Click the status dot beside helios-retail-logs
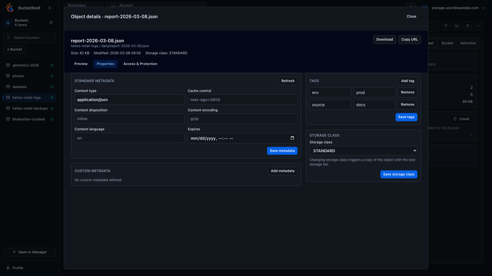The image size is (492, 276). point(52,98)
